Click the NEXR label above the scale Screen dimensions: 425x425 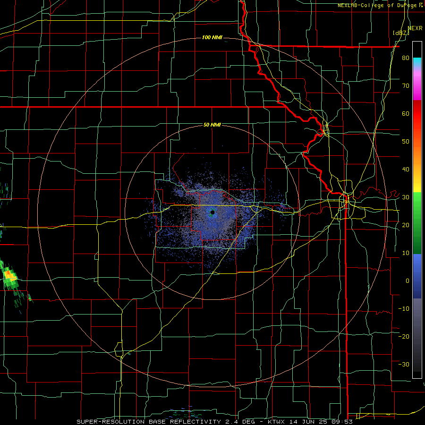(x=415, y=28)
